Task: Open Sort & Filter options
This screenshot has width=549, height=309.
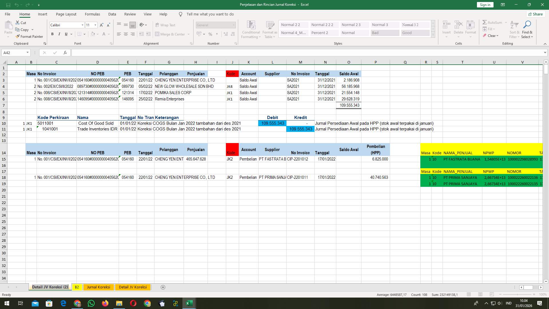Action: 514,29
